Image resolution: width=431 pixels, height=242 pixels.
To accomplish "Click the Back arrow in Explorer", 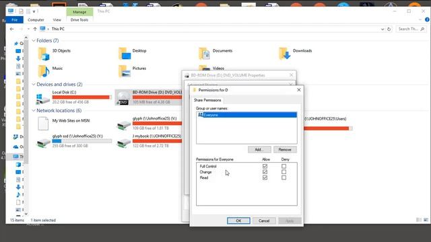I will pyautogui.click(x=11, y=29).
